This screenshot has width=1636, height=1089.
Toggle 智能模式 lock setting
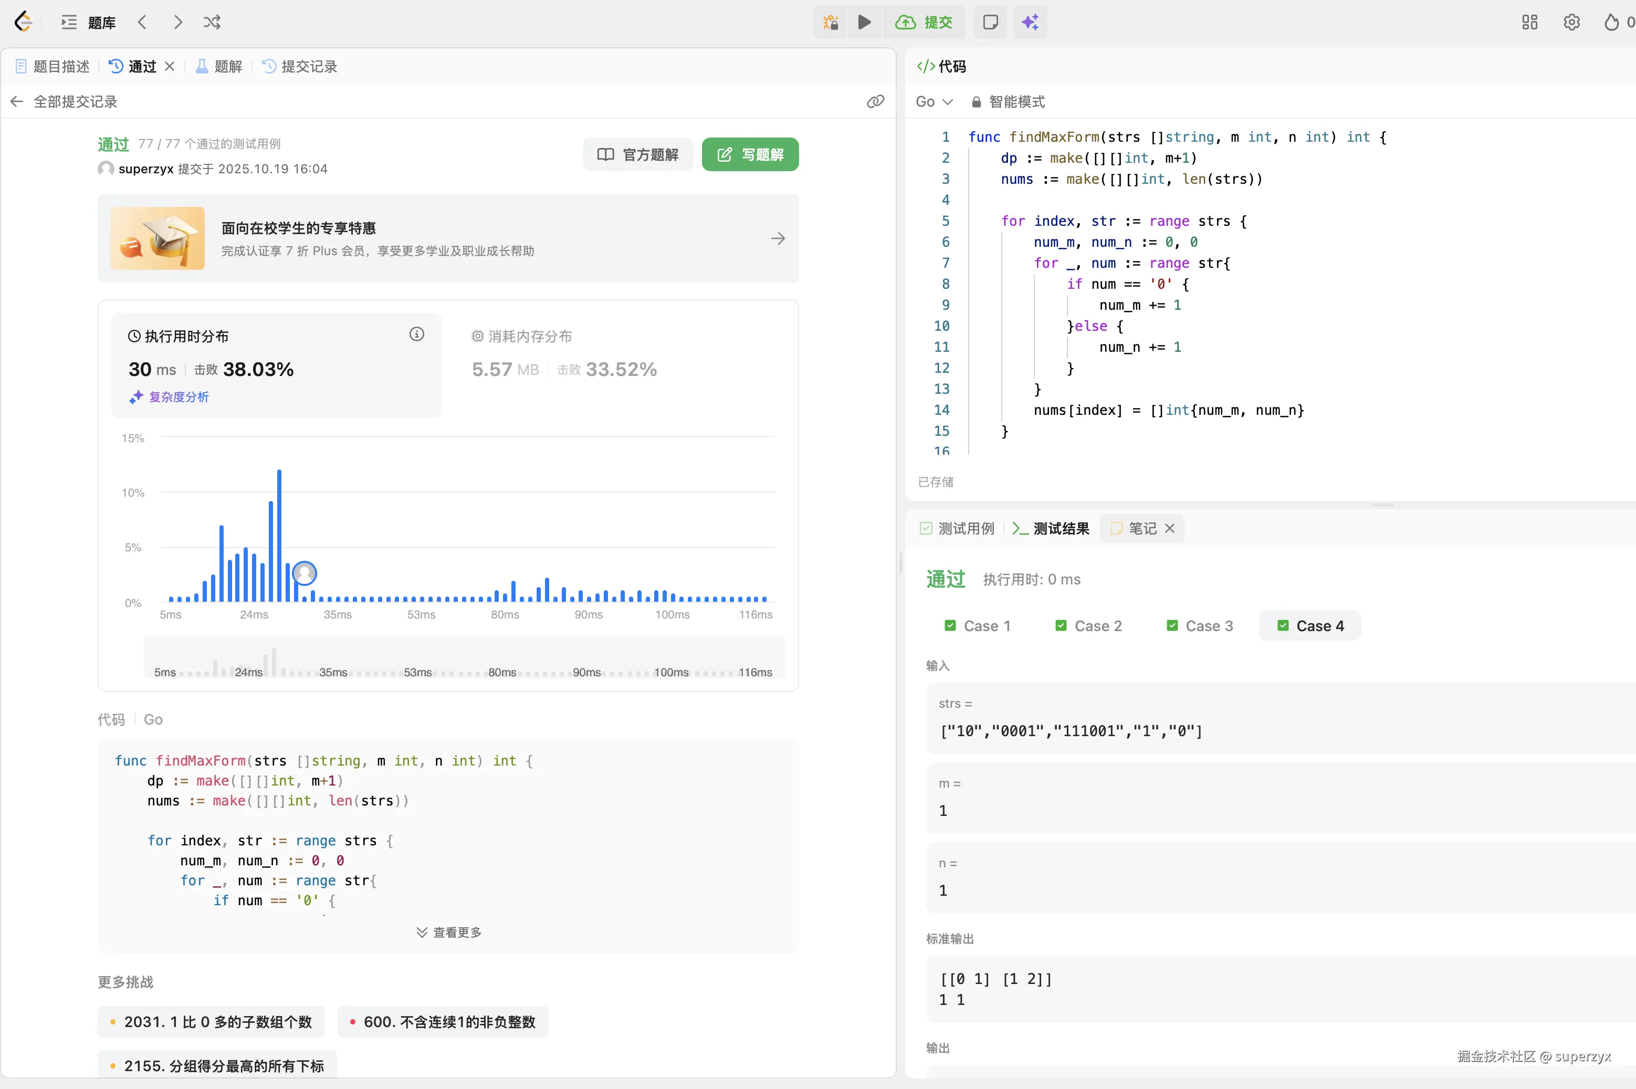(x=1008, y=101)
